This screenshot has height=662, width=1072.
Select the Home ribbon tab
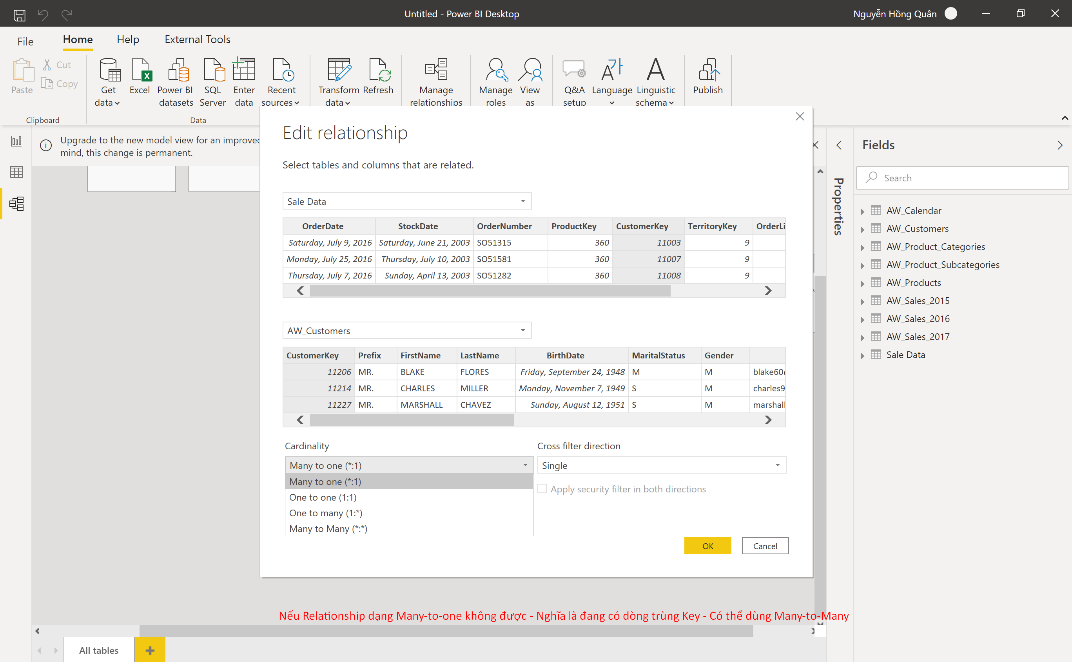[78, 40]
